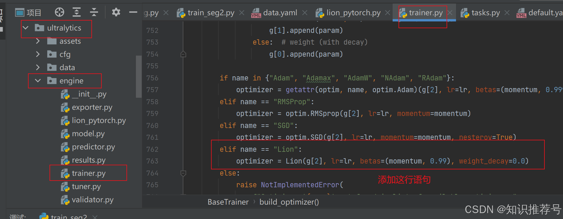This screenshot has height=219, width=563.
Task: Collapse the ultralytics folder
Action: pos(26,28)
